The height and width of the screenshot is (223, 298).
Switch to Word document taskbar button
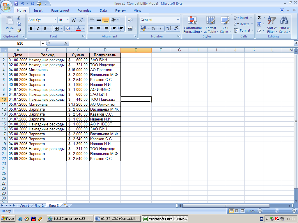pyautogui.click(x=118, y=219)
